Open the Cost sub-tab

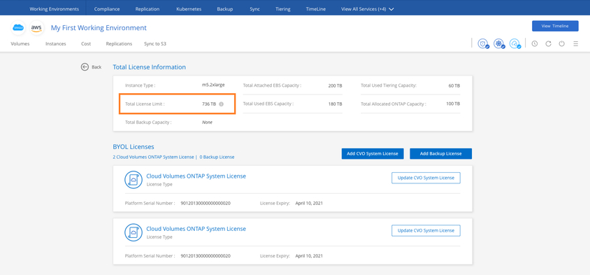(x=86, y=43)
